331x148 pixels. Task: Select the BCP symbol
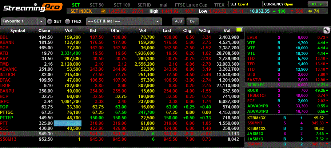point(4,96)
